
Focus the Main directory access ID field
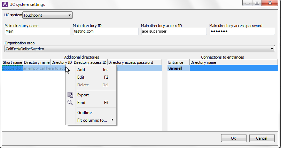tap(174, 31)
